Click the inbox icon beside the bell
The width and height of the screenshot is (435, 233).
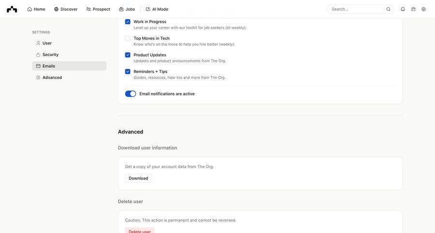413,9
